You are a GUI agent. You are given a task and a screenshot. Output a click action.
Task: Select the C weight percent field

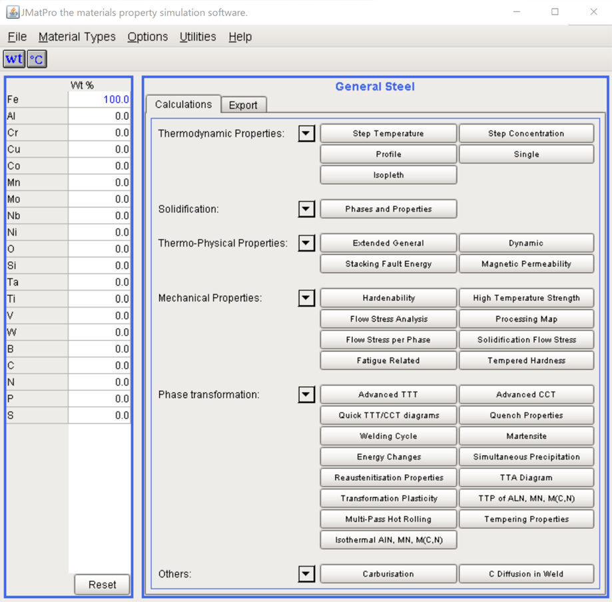[x=99, y=366]
